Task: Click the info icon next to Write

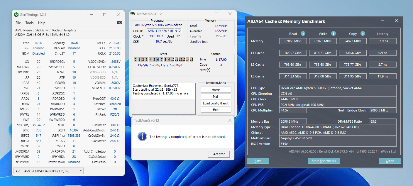Action: tap(334, 33)
